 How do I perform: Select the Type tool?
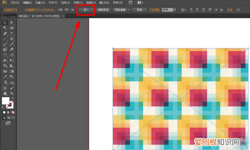point(12,33)
